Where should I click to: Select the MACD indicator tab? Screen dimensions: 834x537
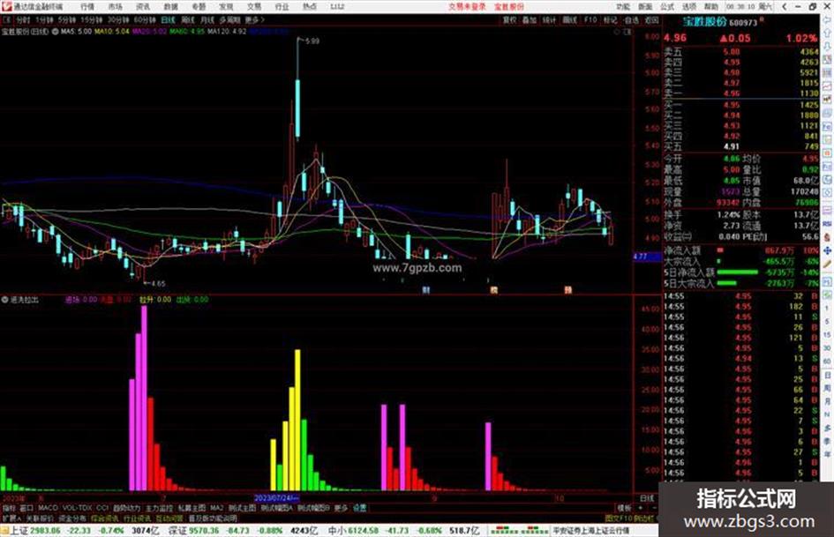[x=48, y=508]
